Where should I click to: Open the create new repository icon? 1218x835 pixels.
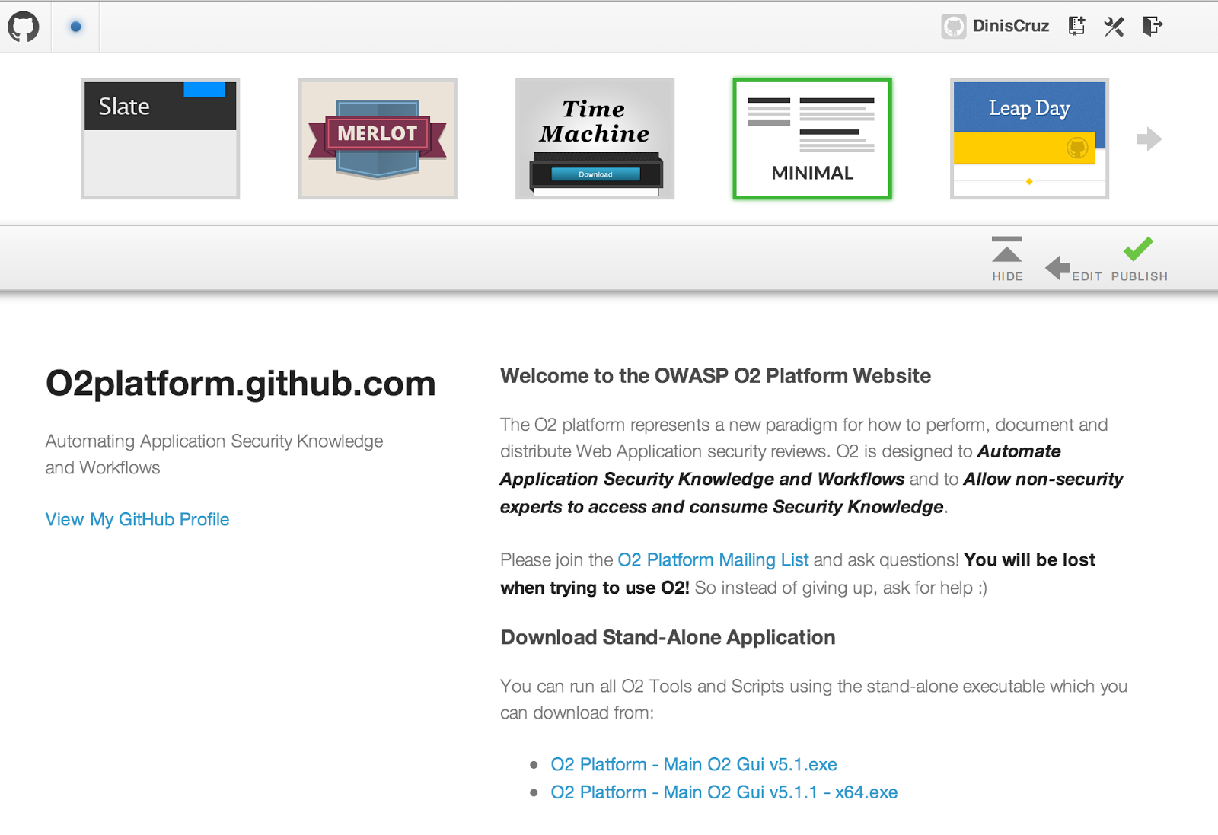tap(1076, 26)
